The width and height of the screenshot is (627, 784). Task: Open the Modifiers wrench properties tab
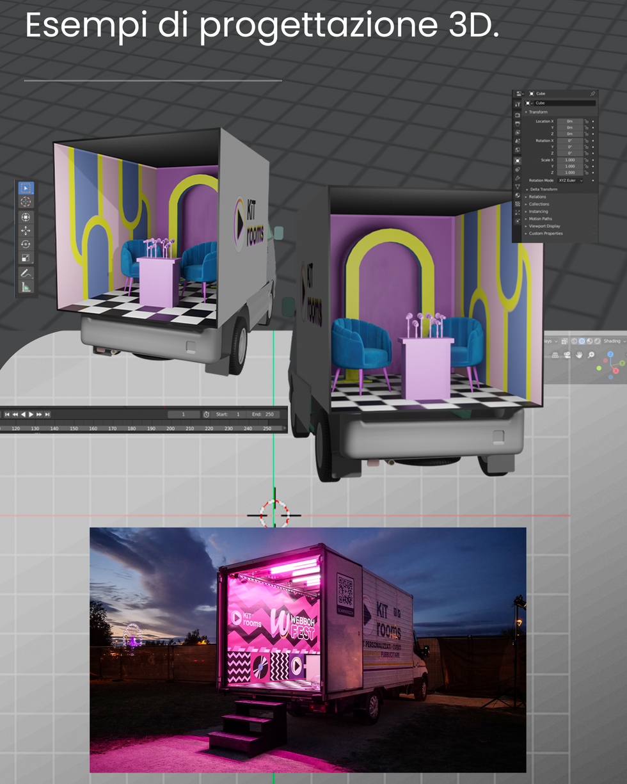(518, 178)
